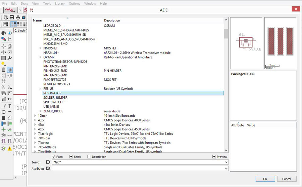The width and height of the screenshot is (302, 187).
Task: Select the Text tool (T icon)
Action: click(x=10, y=106)
